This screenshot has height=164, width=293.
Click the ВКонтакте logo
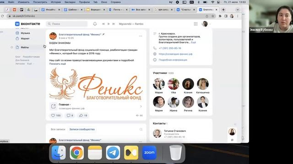coord(27,24)
